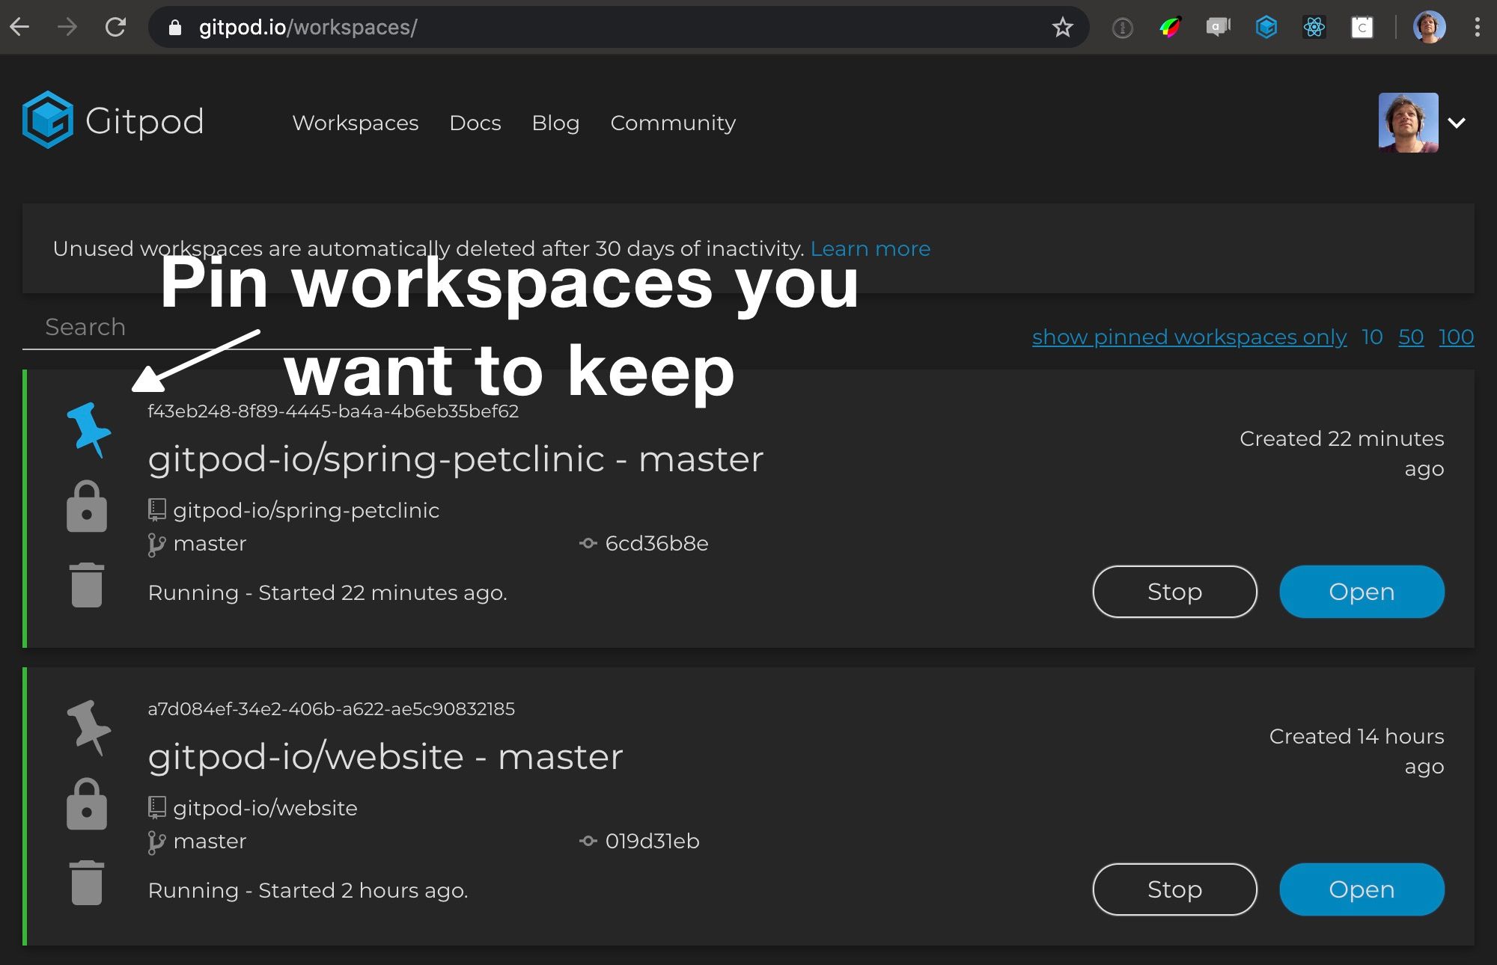Open the Spring-Petclinic workspace
1497x965 pixels.
[1362, 592]
